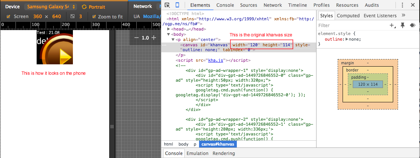Screen dimensions: 420x158
Task: Open DevTools three-dot customize menu
Action: (402, 5)
